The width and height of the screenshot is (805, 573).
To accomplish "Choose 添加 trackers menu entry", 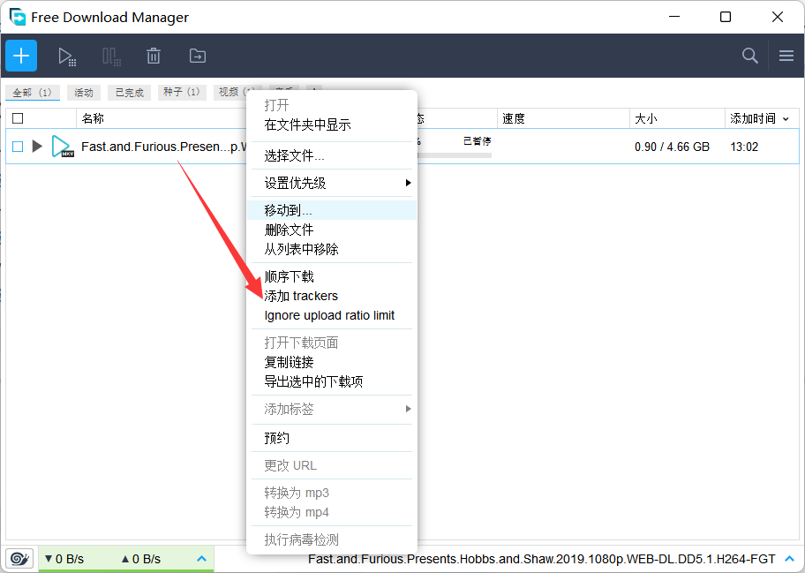I will coord(332,296).
